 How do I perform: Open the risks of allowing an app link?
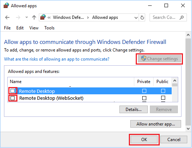tap(57, 59)
